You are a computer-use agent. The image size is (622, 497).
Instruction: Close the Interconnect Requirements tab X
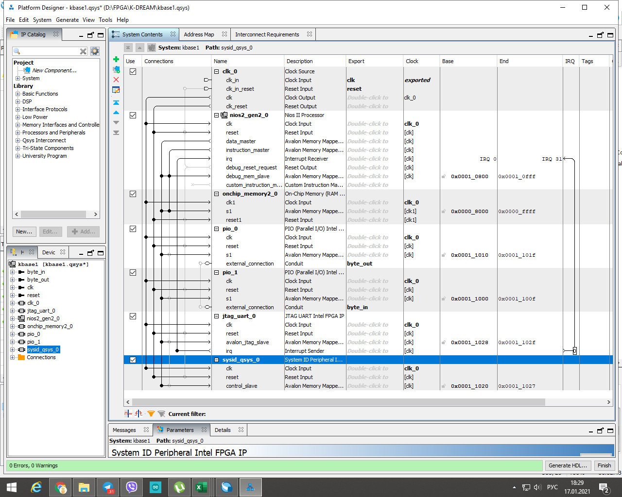(309, 34)
